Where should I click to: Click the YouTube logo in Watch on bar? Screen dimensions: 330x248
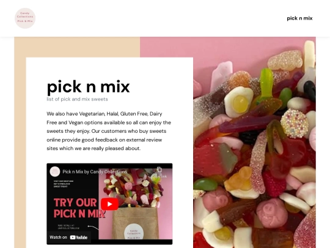tap(79, 238)
